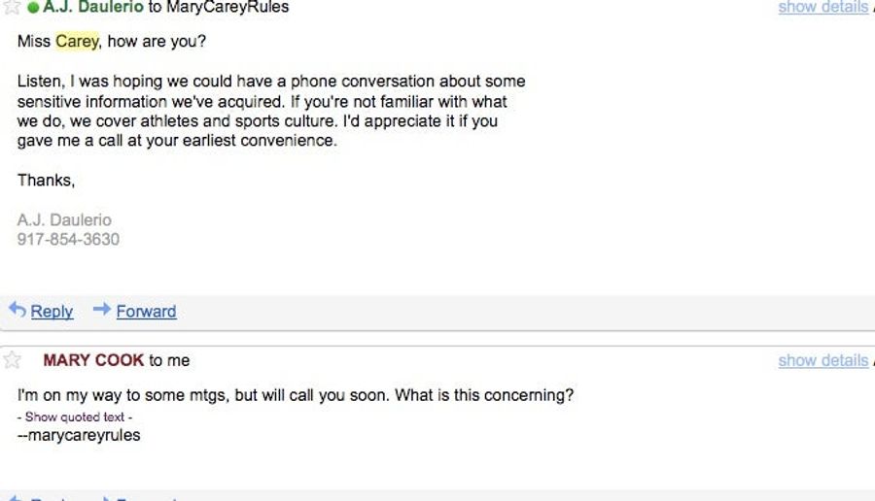Image resolution: width=875 pixels, height=501 pixels.
Task: Click the curved Reply arrow icon
Action: coord(17,310)
